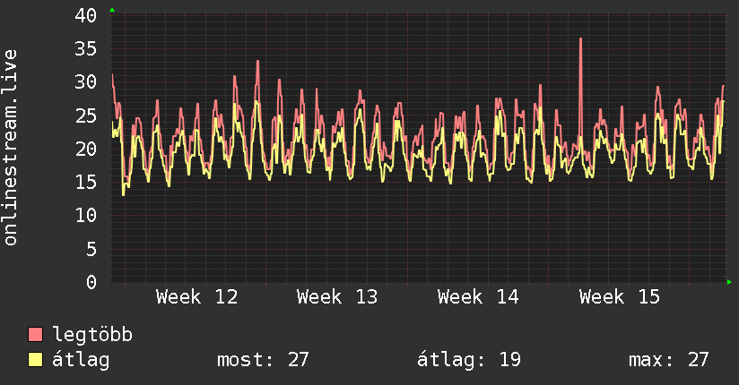Click the legtöbb legend label
Screen dimensions: 739x385
(92, 334)
